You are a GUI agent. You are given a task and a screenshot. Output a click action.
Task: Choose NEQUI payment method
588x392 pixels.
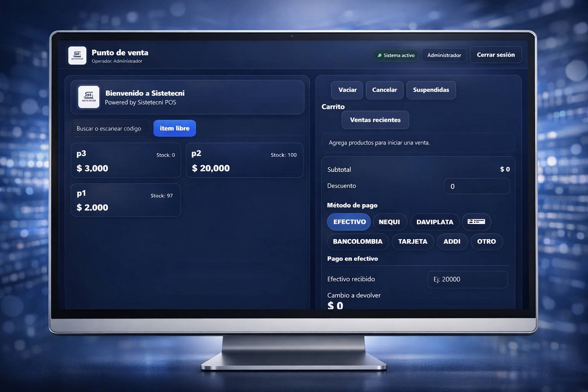pyautogui.click(x=389, y=222)
